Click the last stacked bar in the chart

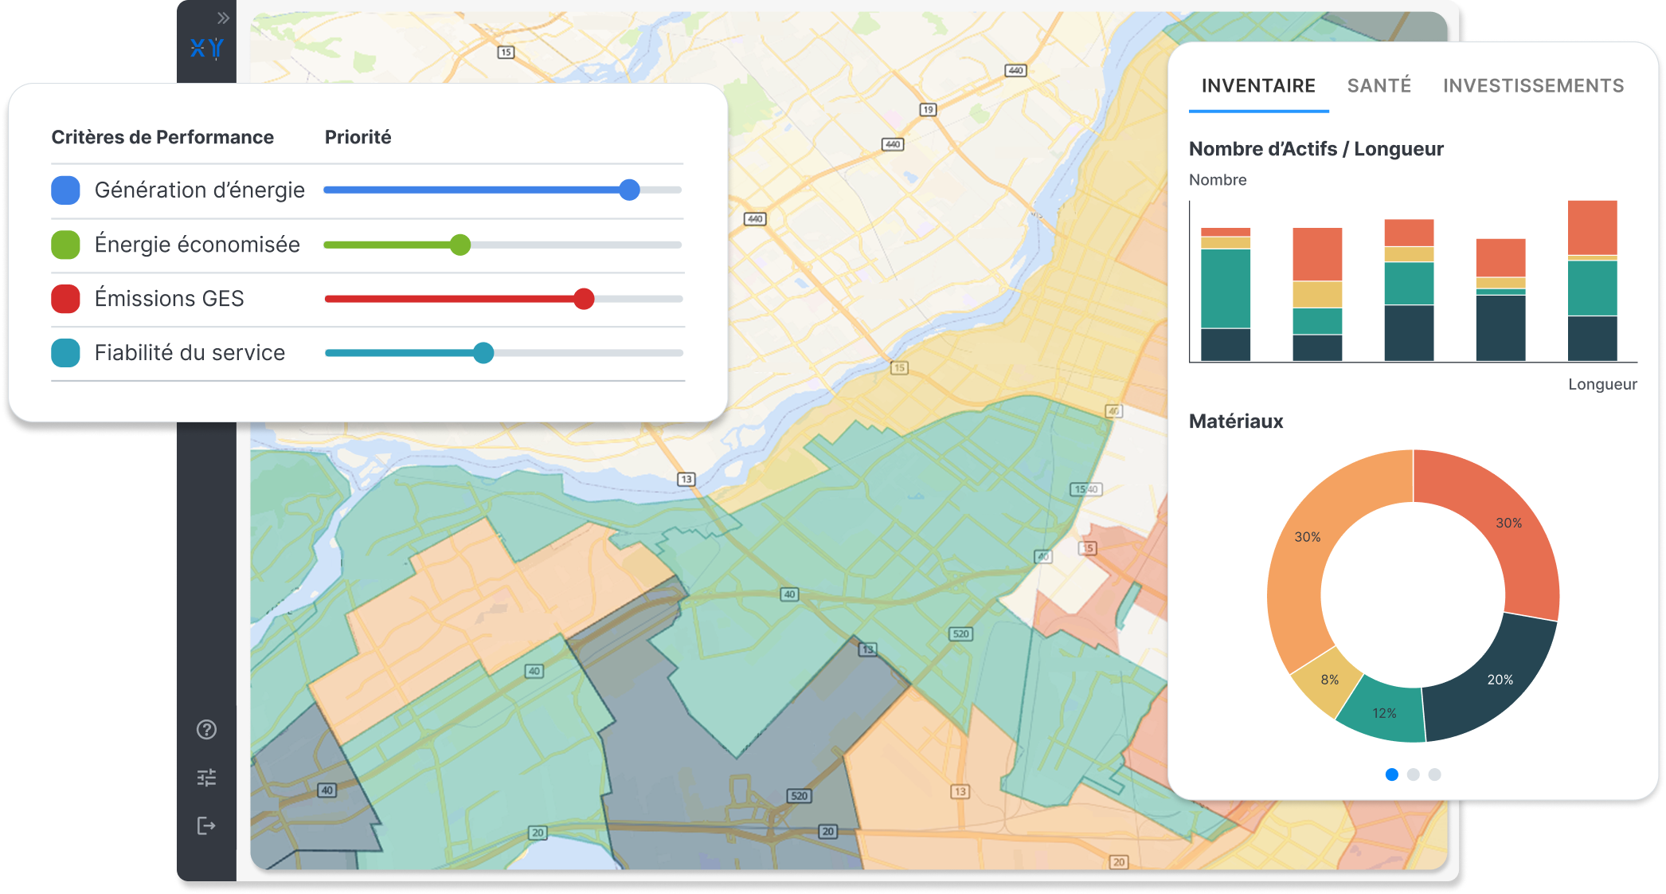[1592, 280]
